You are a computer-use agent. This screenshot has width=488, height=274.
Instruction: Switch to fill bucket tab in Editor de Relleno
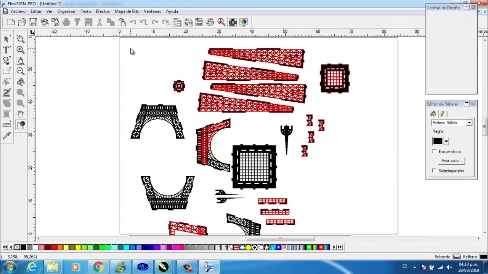coord(433,114)
